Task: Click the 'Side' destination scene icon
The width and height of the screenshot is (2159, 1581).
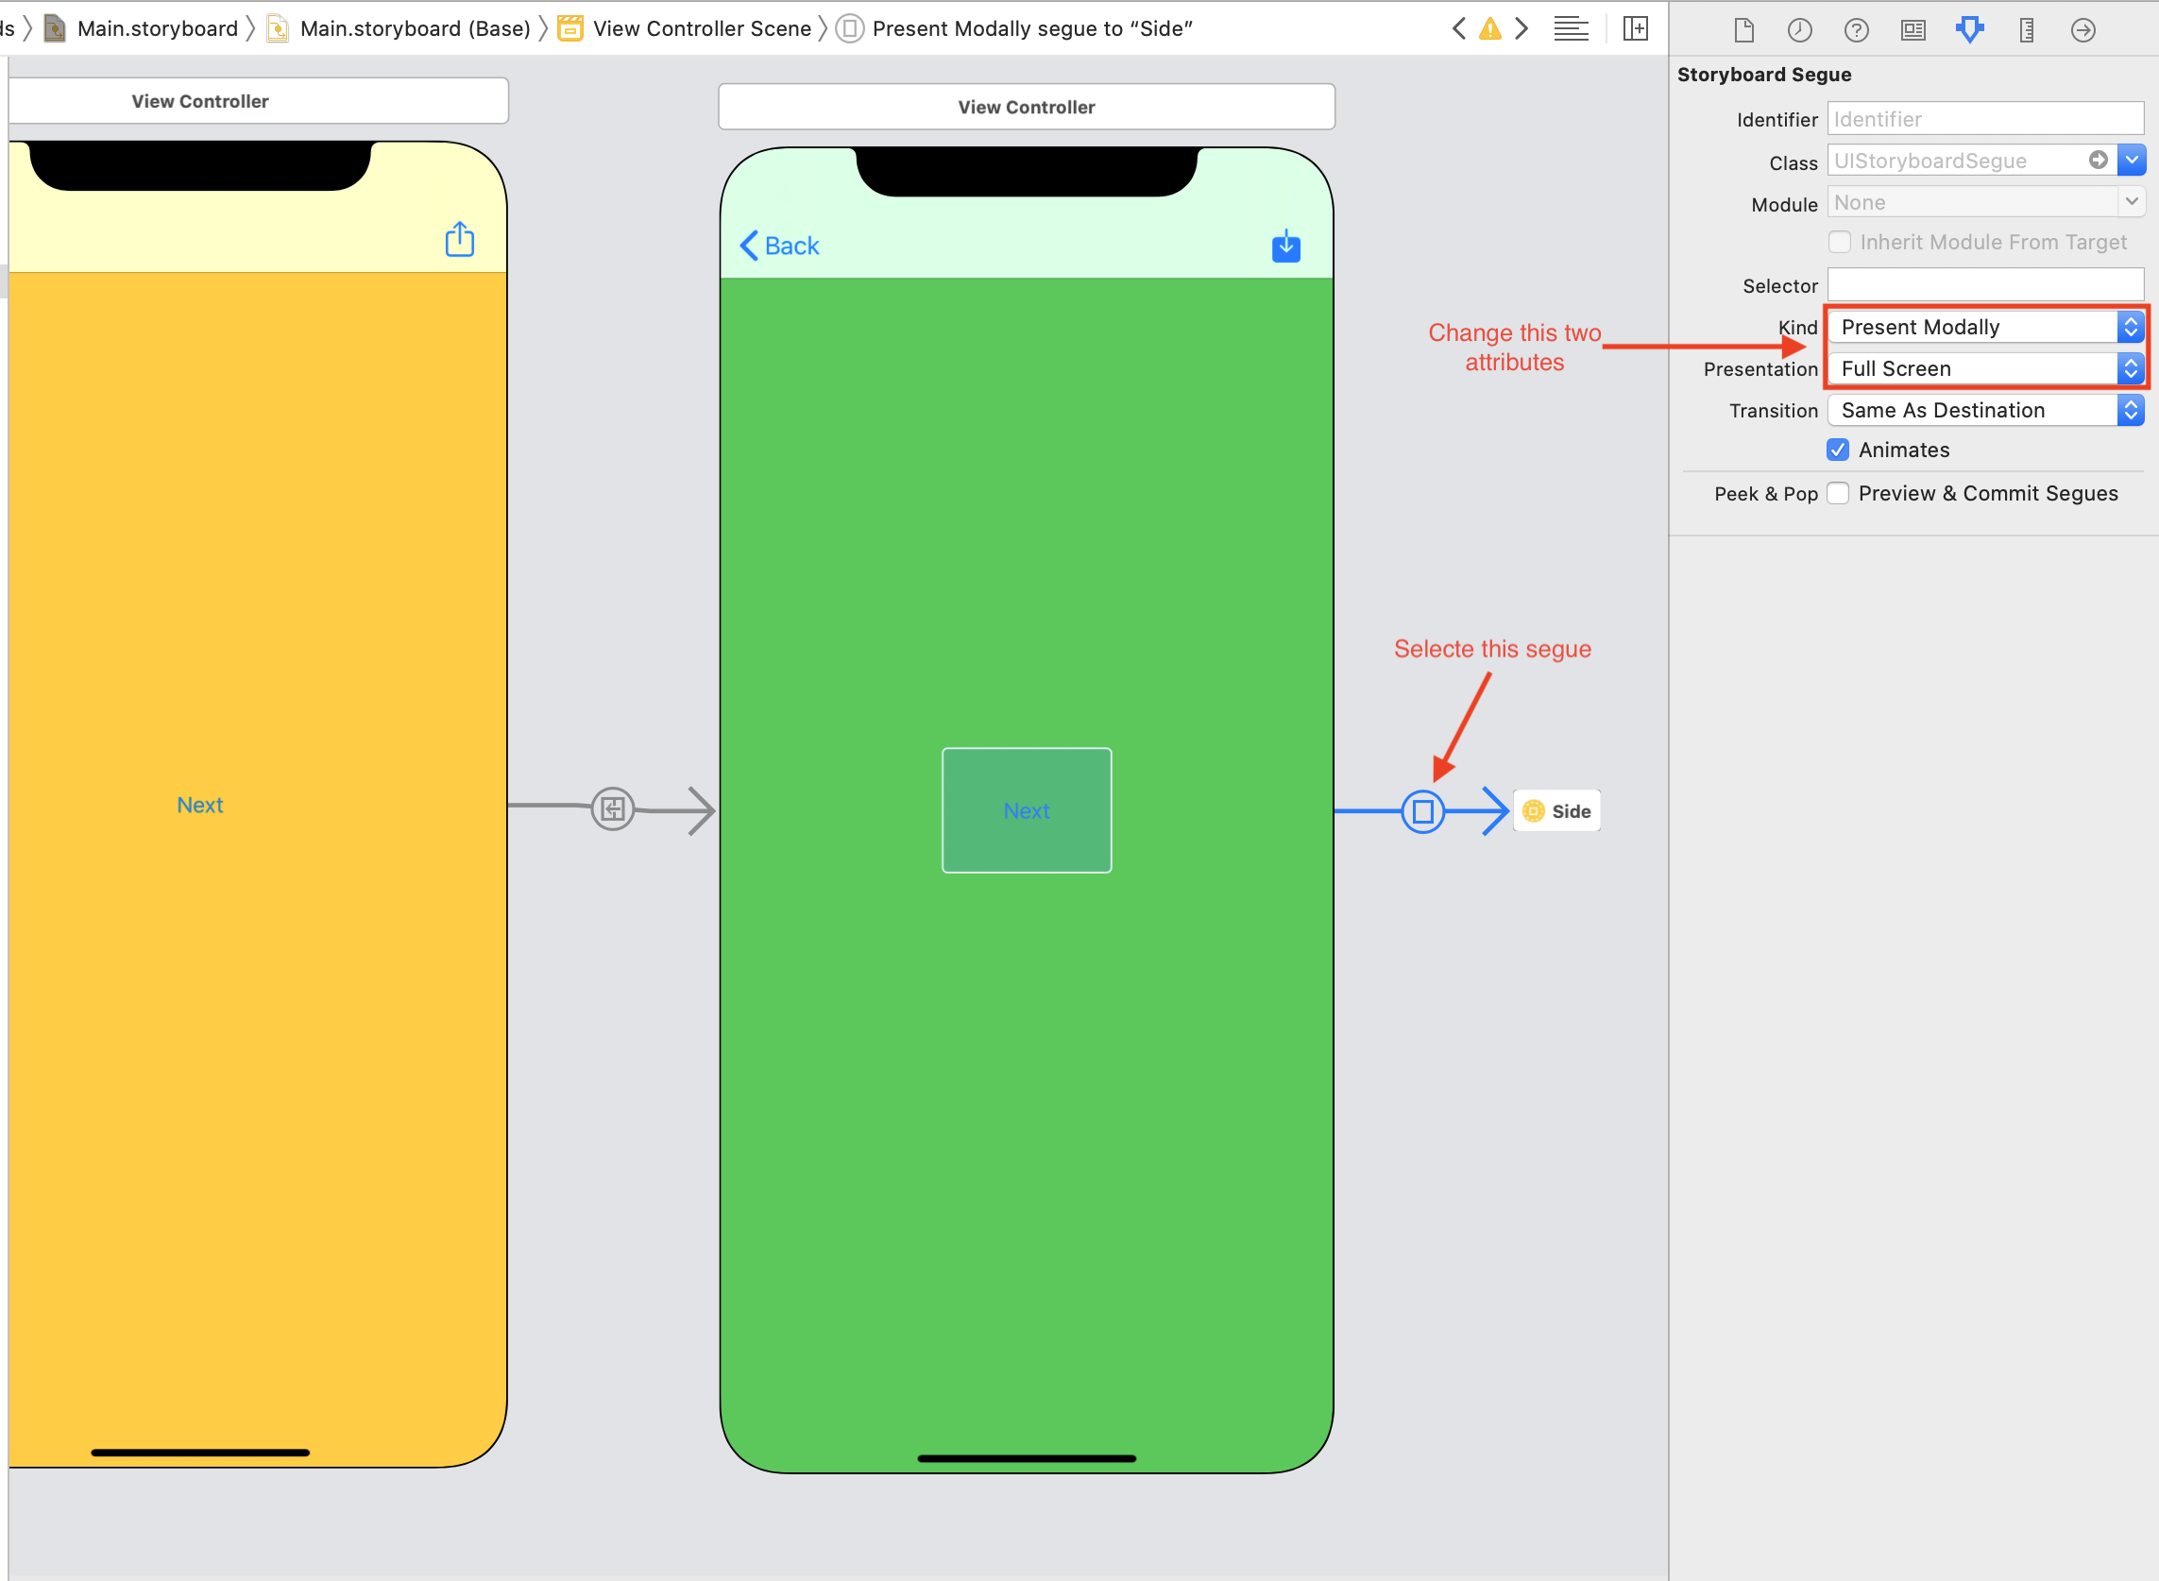Action: [1532, 811]
